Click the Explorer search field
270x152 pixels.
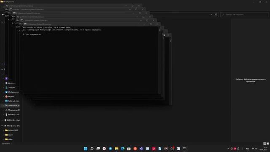click(x=244, y=15)
